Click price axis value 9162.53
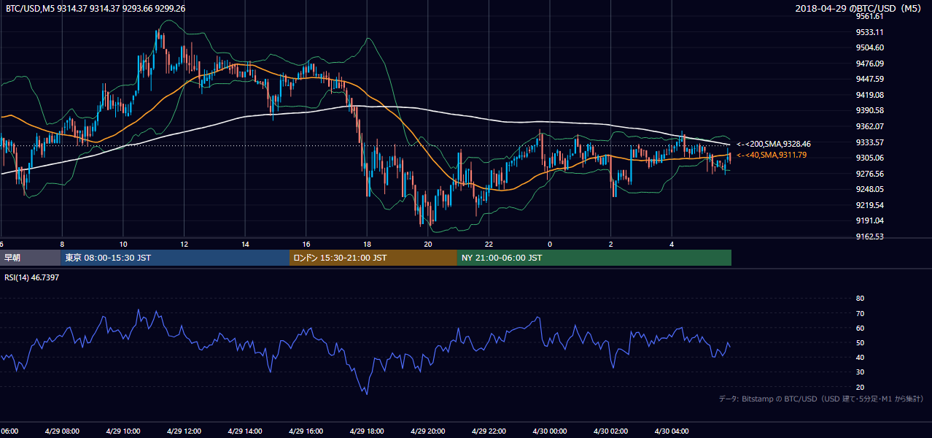Screen dimensions: 932x438 pos(870,237)
